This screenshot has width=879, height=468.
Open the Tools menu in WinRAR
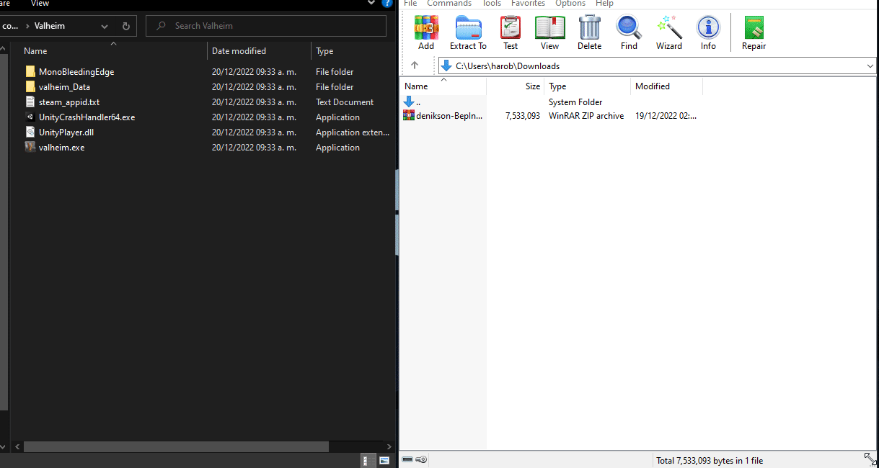[492, 4]
